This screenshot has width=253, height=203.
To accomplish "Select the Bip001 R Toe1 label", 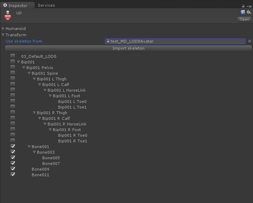I will tap(73, 141).
